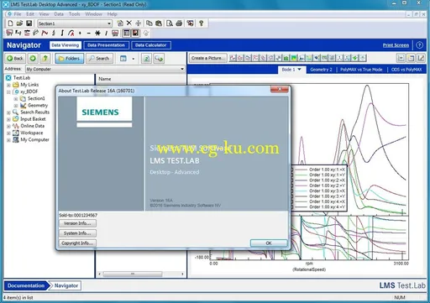This screenshot has width=430, height=303.
Task: Click the page layout icon left of the pencil icon
Action: [x=411, y=58]
